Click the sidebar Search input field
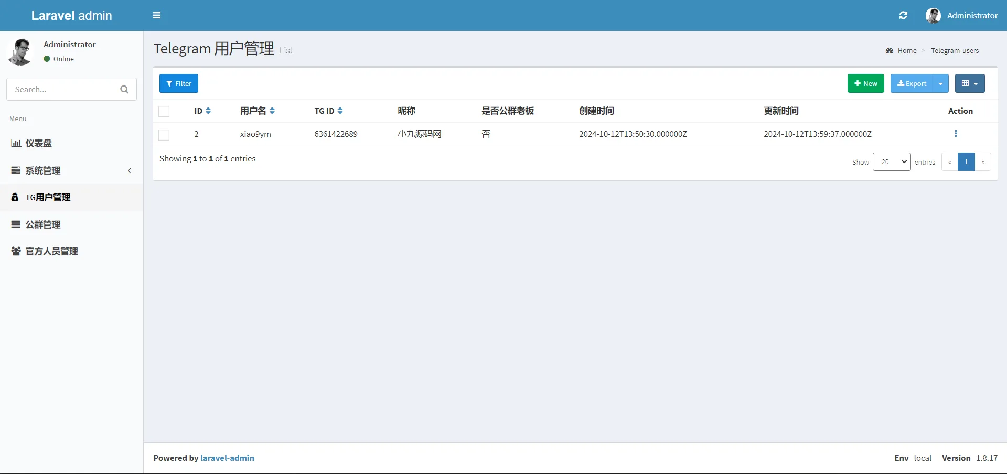 [x=63, y=90]
